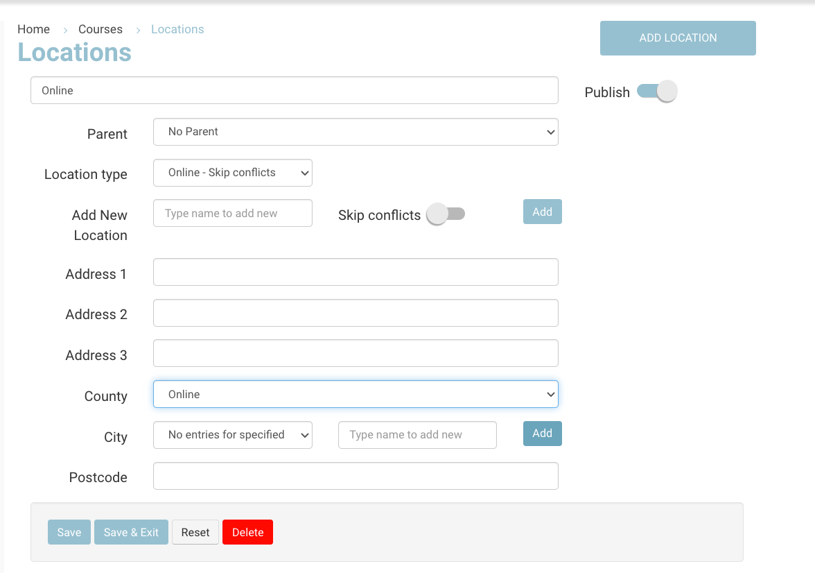Screen dimensions: 815x573
Task: Open the County dropdown
Action: coord(356,394)
